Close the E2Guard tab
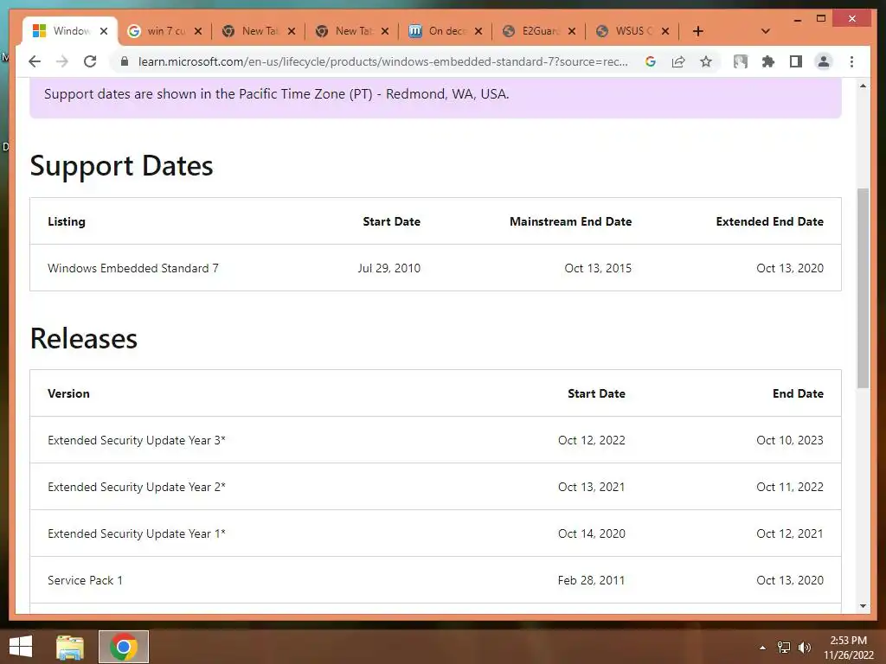Image resolution: width=886 pixels, height=664 pixels. [x=572, y=31]
